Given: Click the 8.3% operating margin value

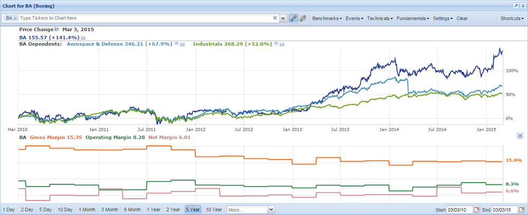Looking at the screenshot, I should click(512, 184).
